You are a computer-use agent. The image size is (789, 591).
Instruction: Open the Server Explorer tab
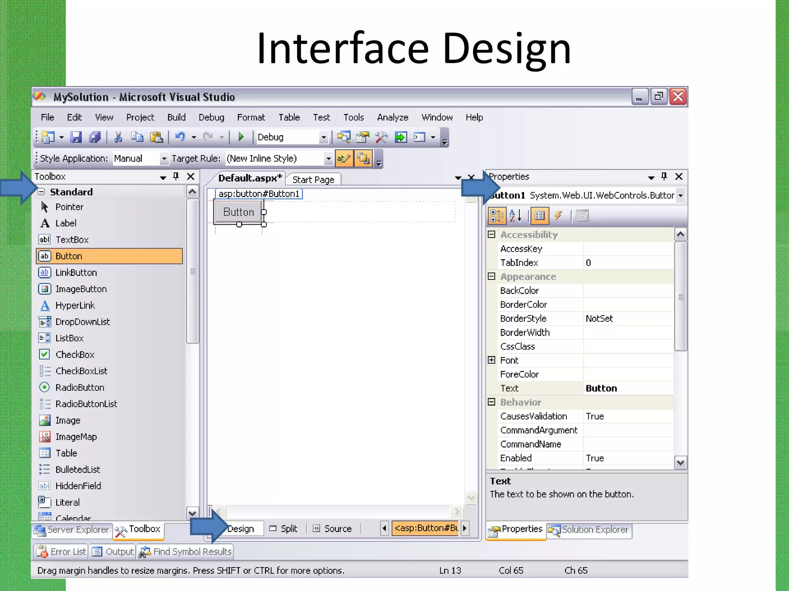[72, 530]
